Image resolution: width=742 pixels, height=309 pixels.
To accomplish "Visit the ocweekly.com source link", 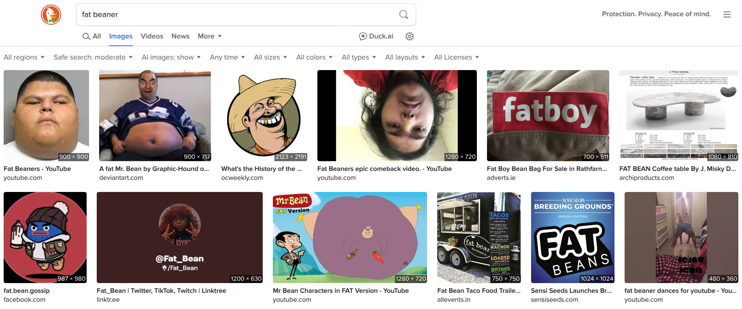I will [x=242, y=178].
